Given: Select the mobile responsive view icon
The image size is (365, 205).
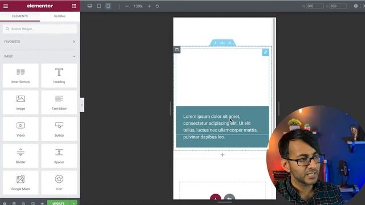Looking at the screenshot, I should [108, 6].
